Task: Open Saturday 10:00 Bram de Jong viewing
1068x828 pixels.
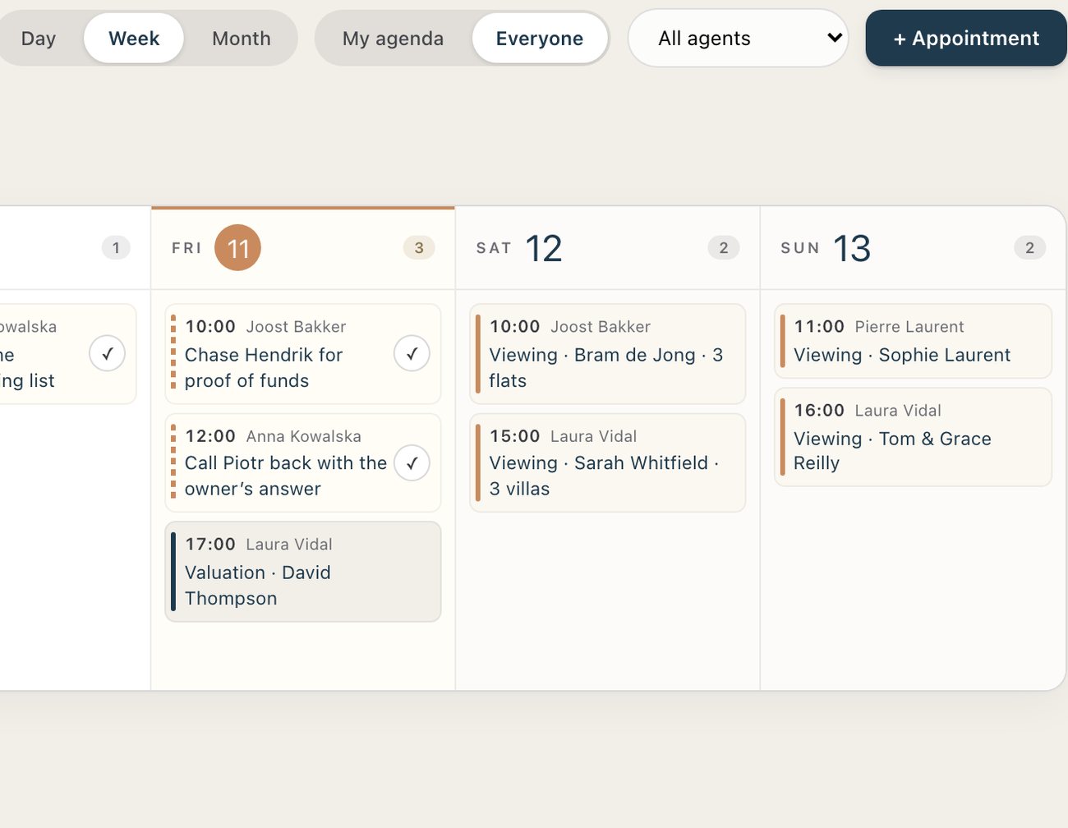Action: 608,354
